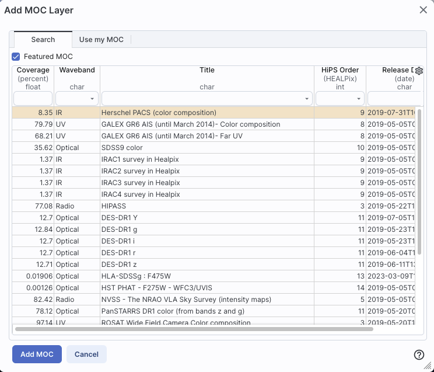Screen dimensions: 434x372
Task: Uncheck the Featured MOC checkbox
Action: click(16, 57)
